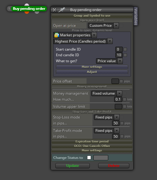157x180 pixels.
Task: Click the gray bottom-right connector on block
Action: tap(37, 12)
